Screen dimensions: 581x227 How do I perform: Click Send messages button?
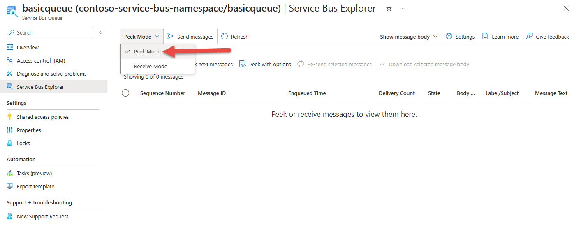[x=190, y=37]
